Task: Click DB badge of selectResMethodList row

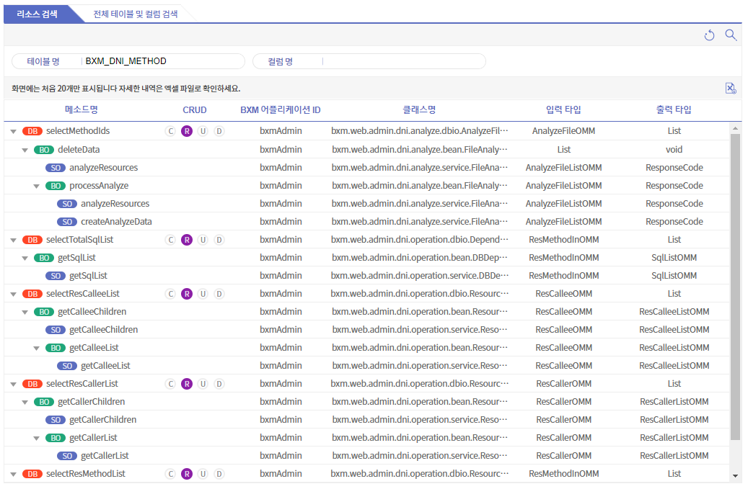Action: 32,474
